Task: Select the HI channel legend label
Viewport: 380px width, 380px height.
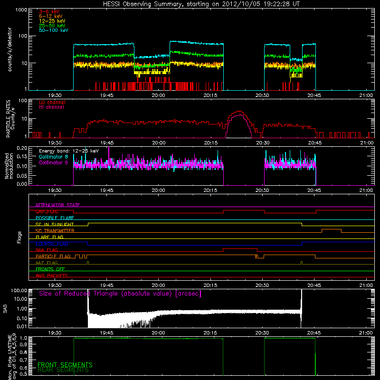Action: 51,107
